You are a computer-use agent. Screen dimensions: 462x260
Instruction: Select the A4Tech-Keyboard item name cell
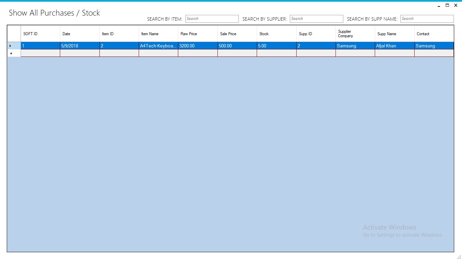(x=159, y=46)
